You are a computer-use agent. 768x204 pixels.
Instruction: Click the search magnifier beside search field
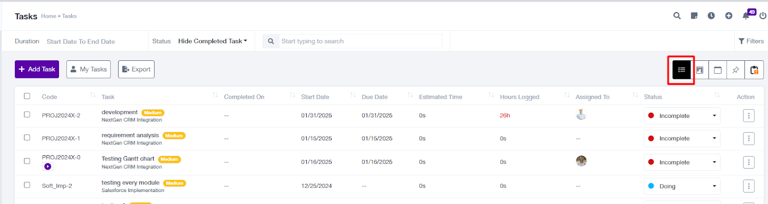point(271,41)
